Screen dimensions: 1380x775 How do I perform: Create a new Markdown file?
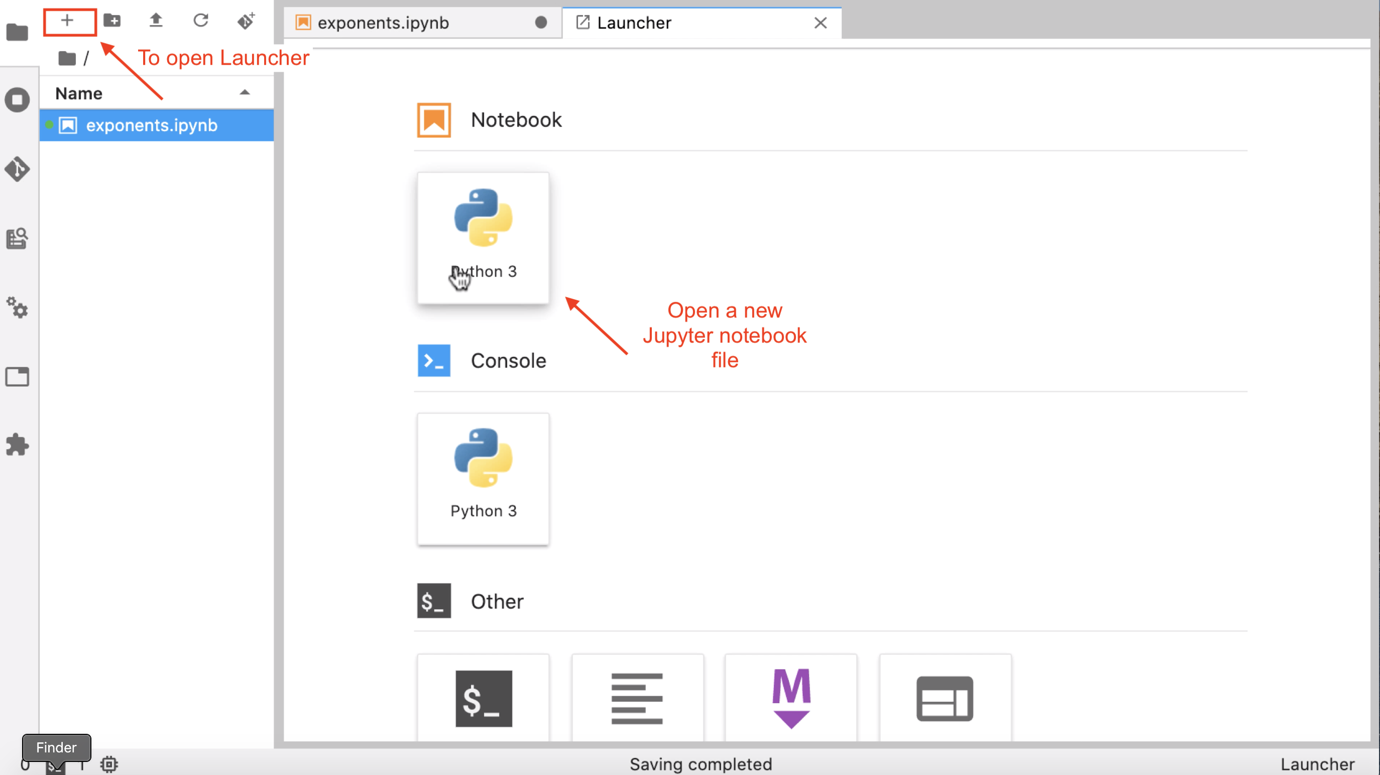coord(791,698)
